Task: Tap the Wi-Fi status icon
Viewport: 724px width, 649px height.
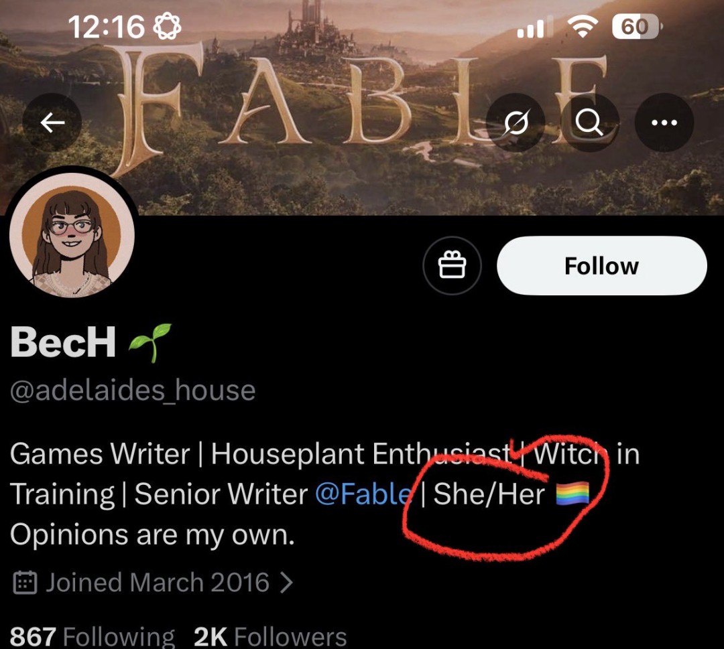Action: (x=582, y=27)
